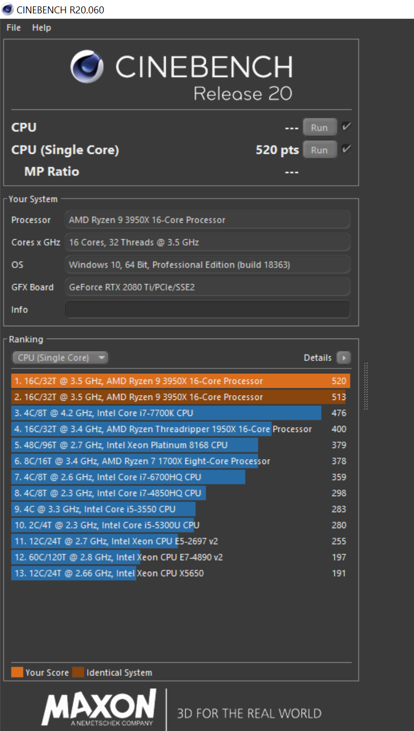Click the MP Ratio label

click(x=52, y=171)
